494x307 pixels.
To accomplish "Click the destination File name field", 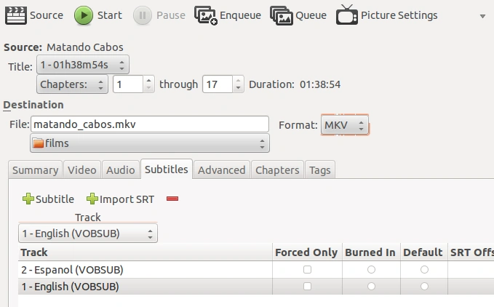I will (x=150, y=124).
